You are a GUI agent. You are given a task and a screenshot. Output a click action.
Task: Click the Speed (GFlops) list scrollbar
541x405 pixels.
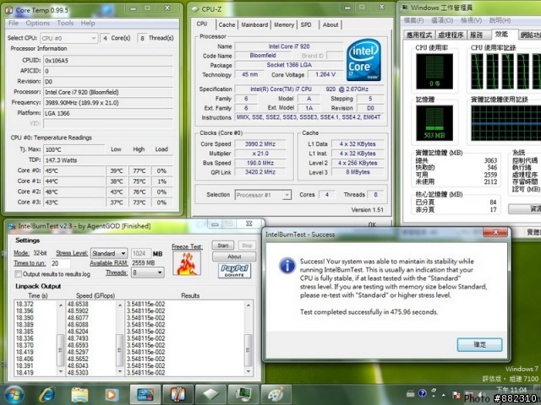click(x=120, y=337)
